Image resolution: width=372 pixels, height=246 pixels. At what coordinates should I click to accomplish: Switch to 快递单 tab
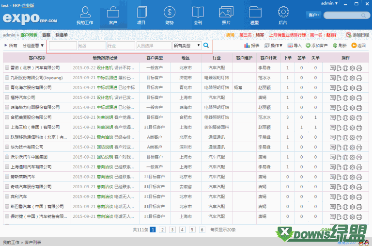tap(62, 35)
